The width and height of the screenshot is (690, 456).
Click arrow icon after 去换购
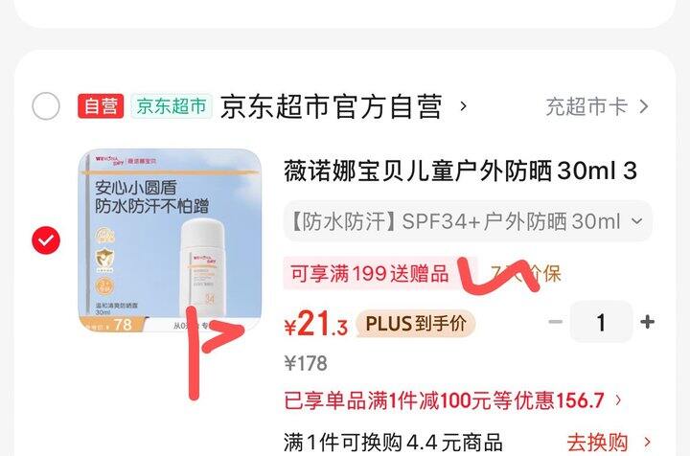(x=647, y=442)
